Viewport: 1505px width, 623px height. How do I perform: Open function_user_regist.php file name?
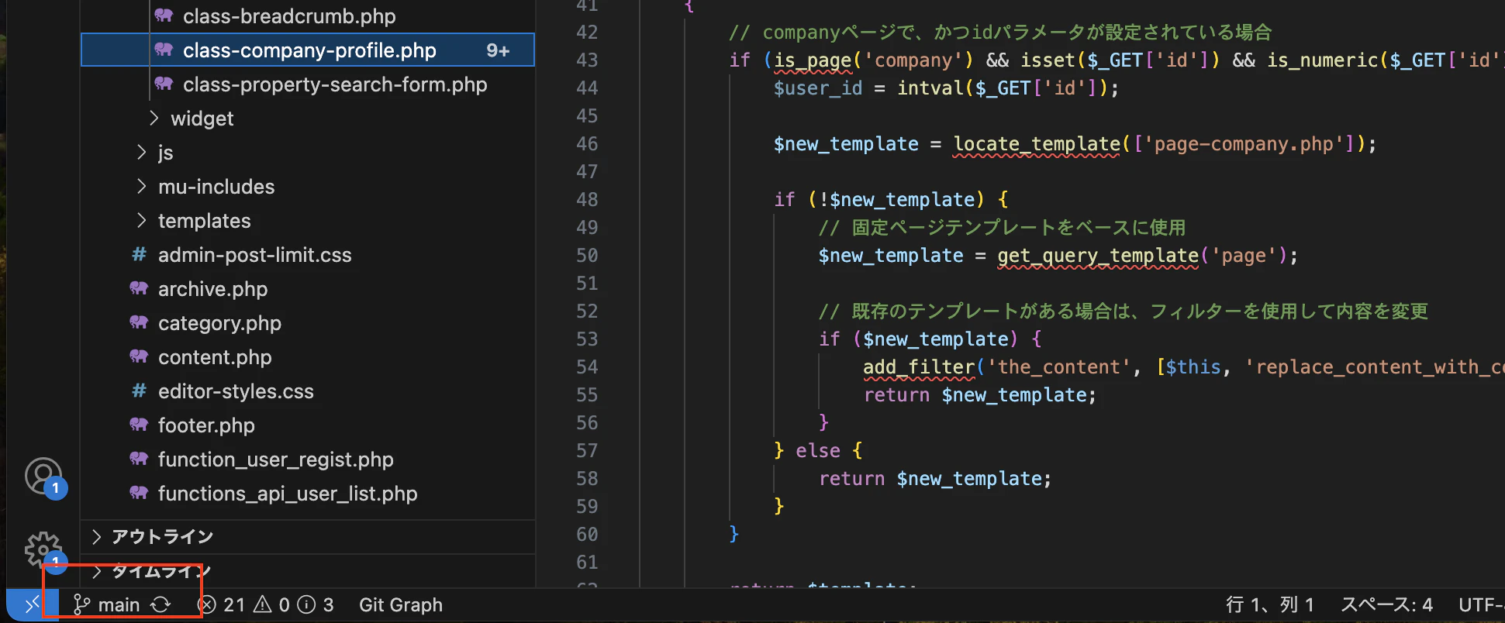tap(276, 460)
